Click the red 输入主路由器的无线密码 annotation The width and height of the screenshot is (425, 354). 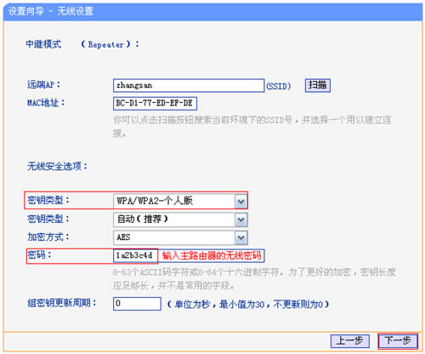tap(212, 256)
